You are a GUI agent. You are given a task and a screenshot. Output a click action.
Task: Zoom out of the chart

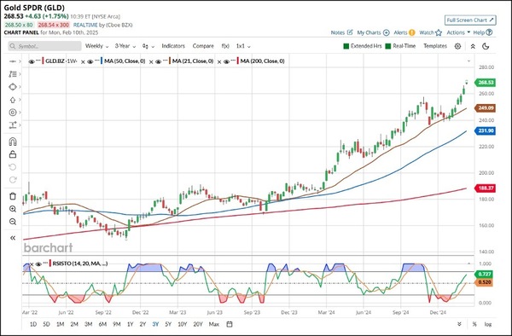pyautogui.click(x=13, y=222)
